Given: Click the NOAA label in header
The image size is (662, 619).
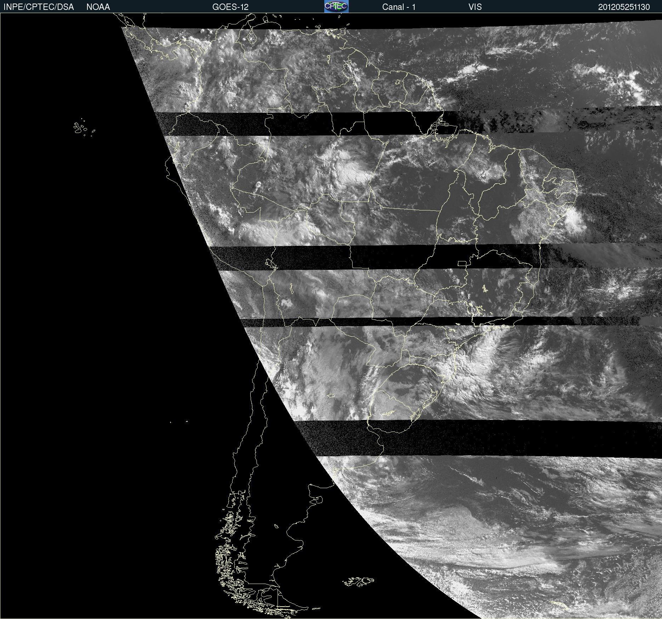Looking at the screenshot, I should tap(98, 7).
